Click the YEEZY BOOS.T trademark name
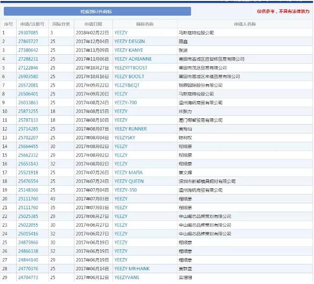The width and height of the screenshot is (314, 284). [x=129, y=76]
